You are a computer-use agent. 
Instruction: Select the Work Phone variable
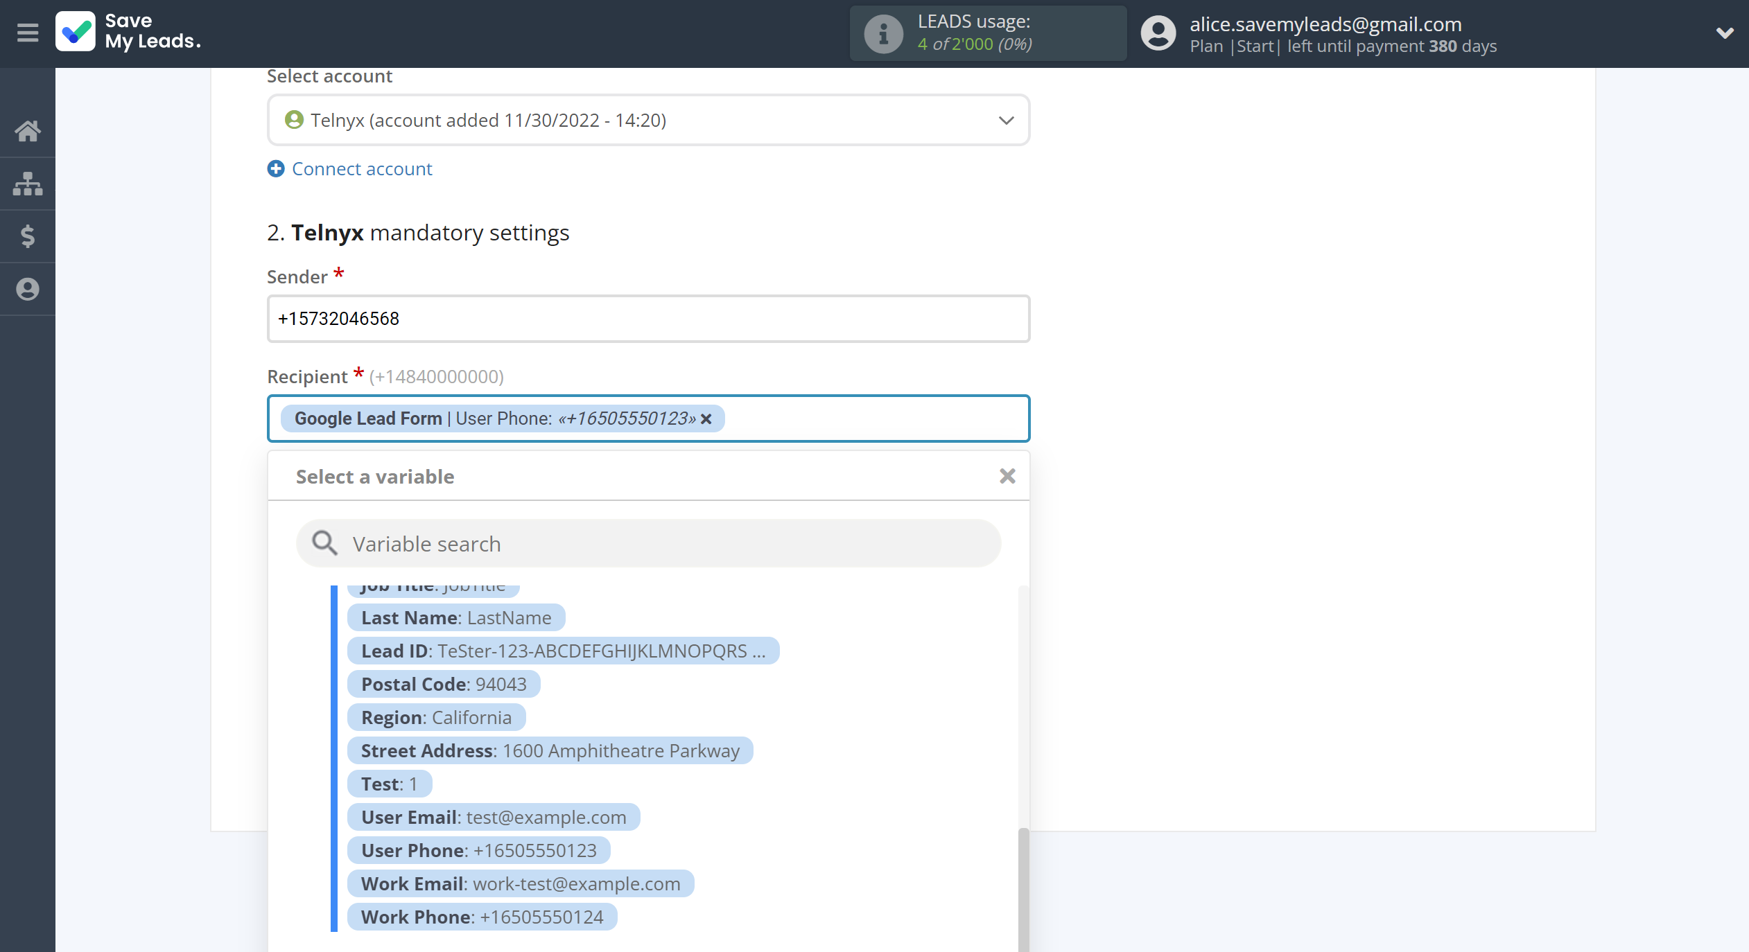coord(482,917)
